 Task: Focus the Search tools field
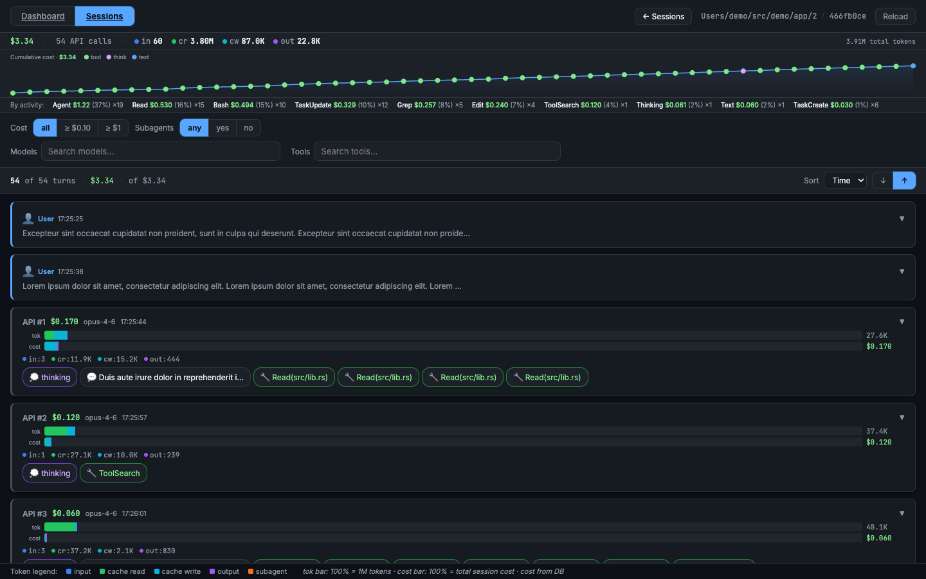437,151
